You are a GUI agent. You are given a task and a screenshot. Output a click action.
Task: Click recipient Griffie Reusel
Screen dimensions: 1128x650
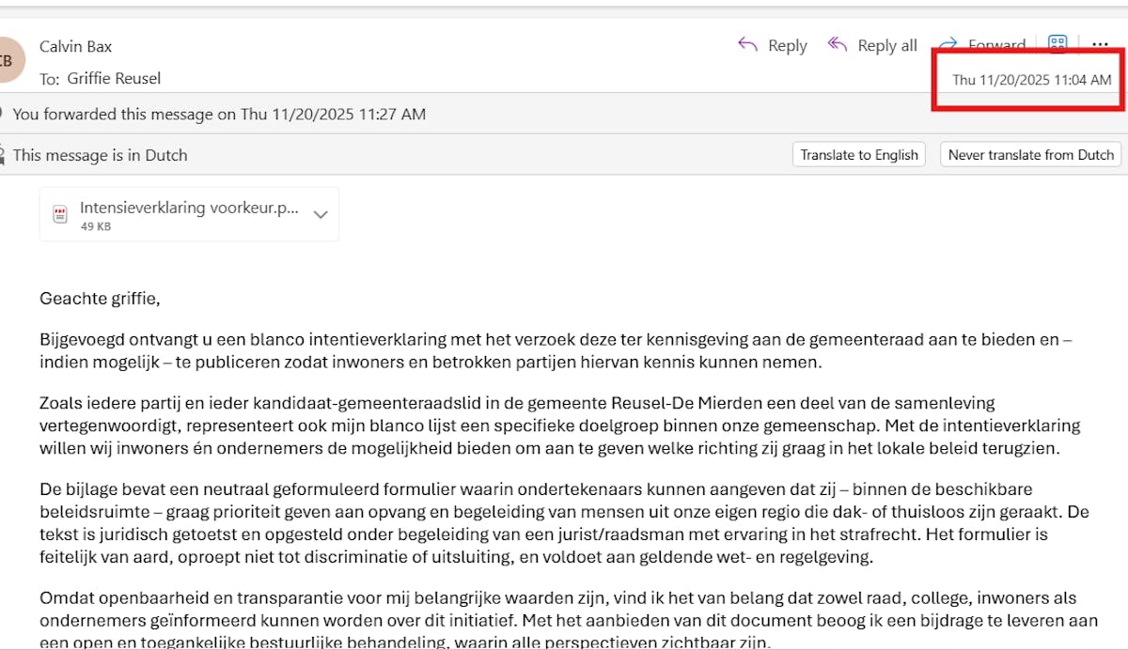114,78
